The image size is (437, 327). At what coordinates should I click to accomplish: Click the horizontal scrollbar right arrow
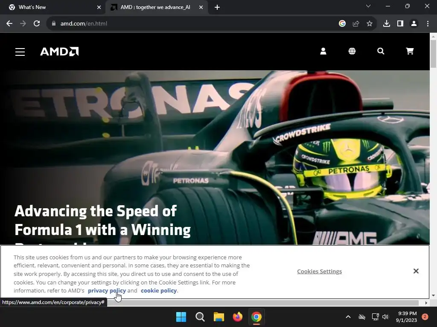click(x=426, y=303)
